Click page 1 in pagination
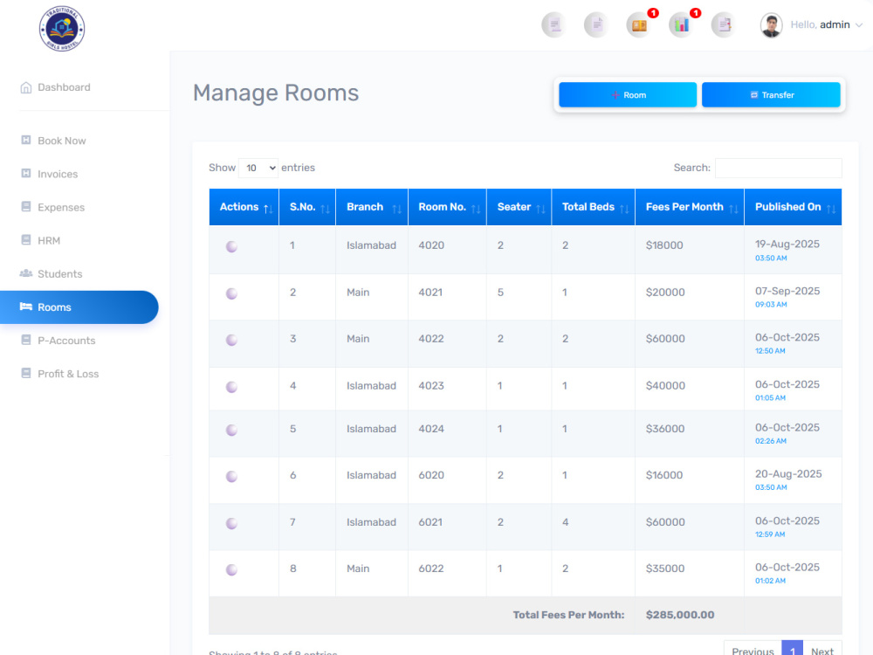The width and height of the screenshot is (873, 655). point(793,650)
